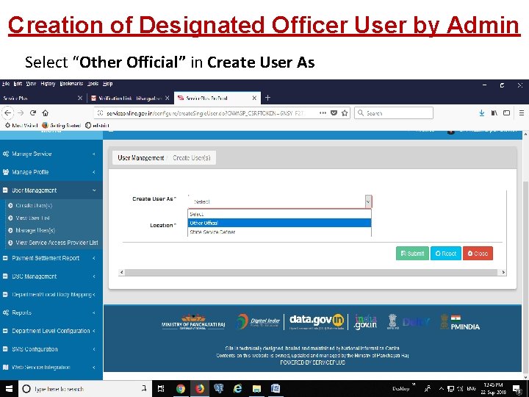
Task: Open the Library icon in toolbar
Action: (x=494, y=112)
